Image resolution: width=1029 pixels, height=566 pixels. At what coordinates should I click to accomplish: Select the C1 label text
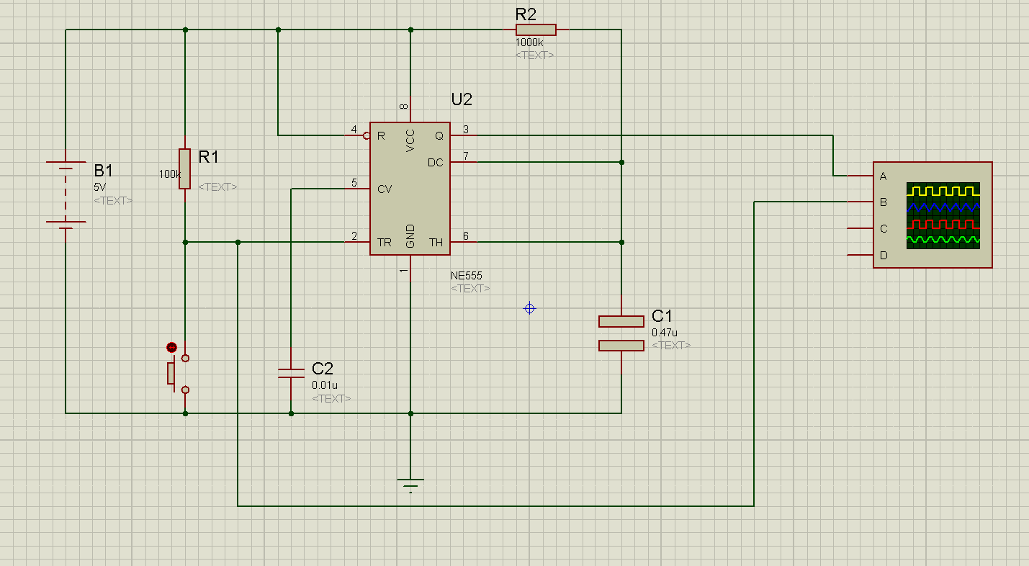coord(662,316)
